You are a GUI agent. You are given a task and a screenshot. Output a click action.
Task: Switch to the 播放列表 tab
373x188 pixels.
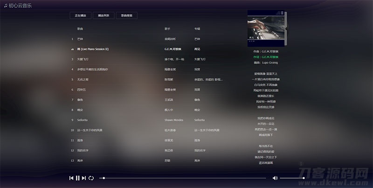tap(104, 15)
